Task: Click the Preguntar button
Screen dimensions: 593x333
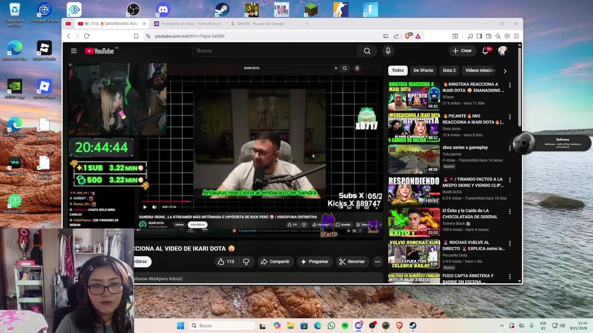Action: (315, 262)
